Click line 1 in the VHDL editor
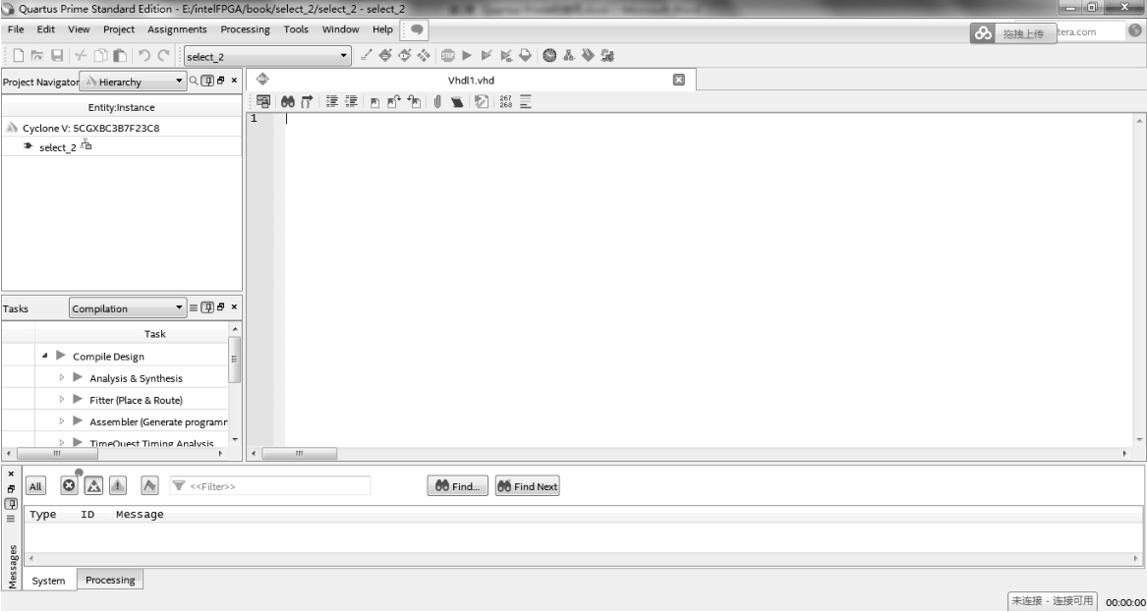Viewport: 1147px width, 612px height. click(x=710, y=119)
